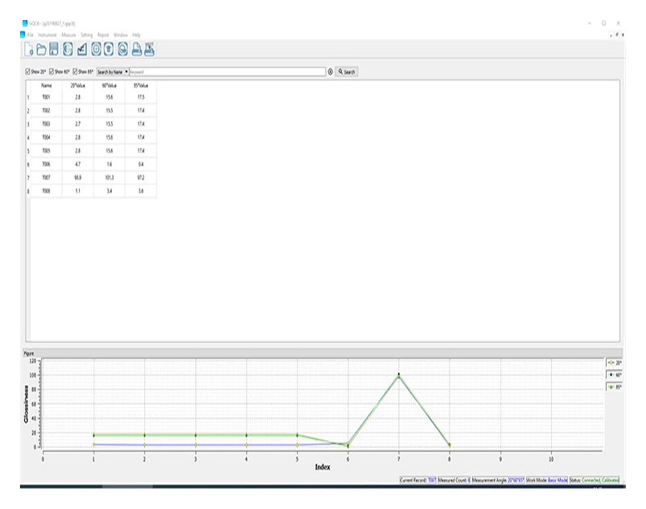Click the clear keyword icon beside search field

(330, 72)
